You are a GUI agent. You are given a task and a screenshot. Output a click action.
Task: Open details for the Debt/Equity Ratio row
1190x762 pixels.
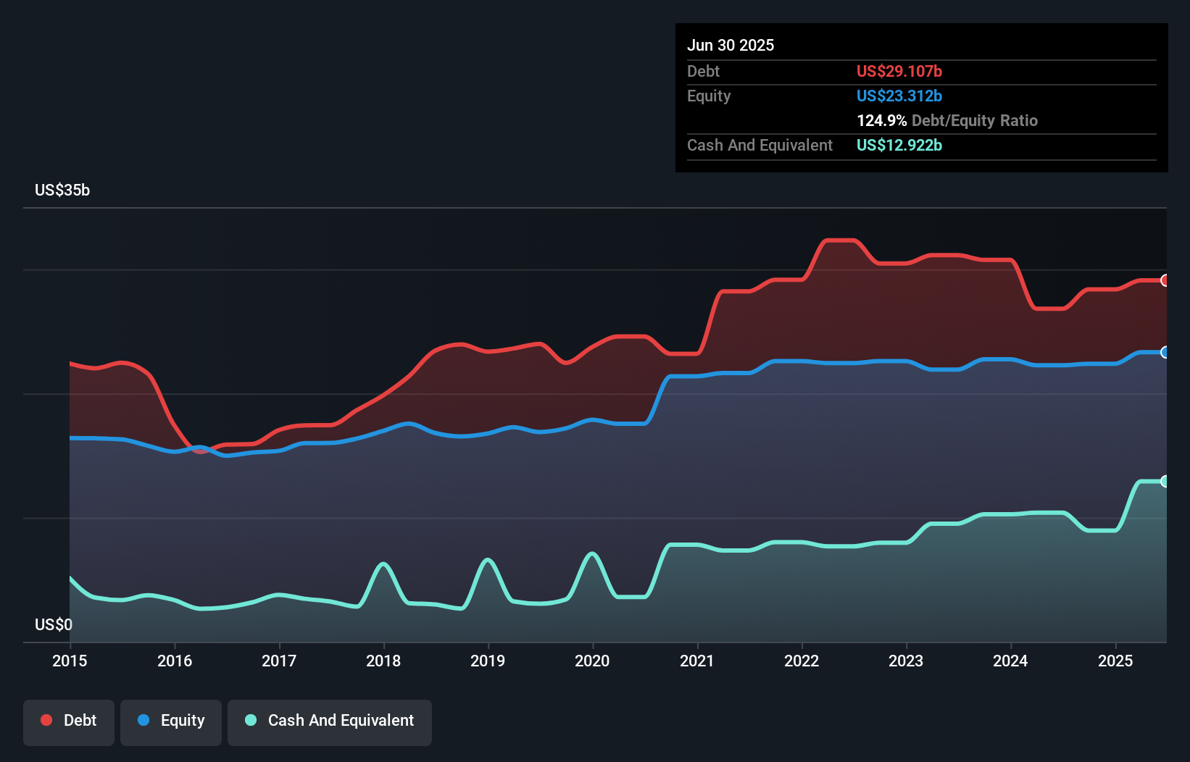pyautogui.click(x=947, y=120)
